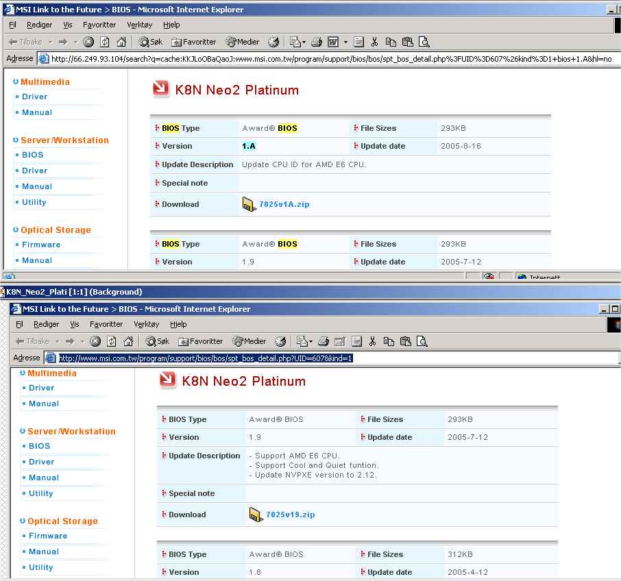Open Optical Storage Firmware link in msi.com.tw window
Image resolution: width=621 pixels, height=581 pixels.
[x=48, y=536]
